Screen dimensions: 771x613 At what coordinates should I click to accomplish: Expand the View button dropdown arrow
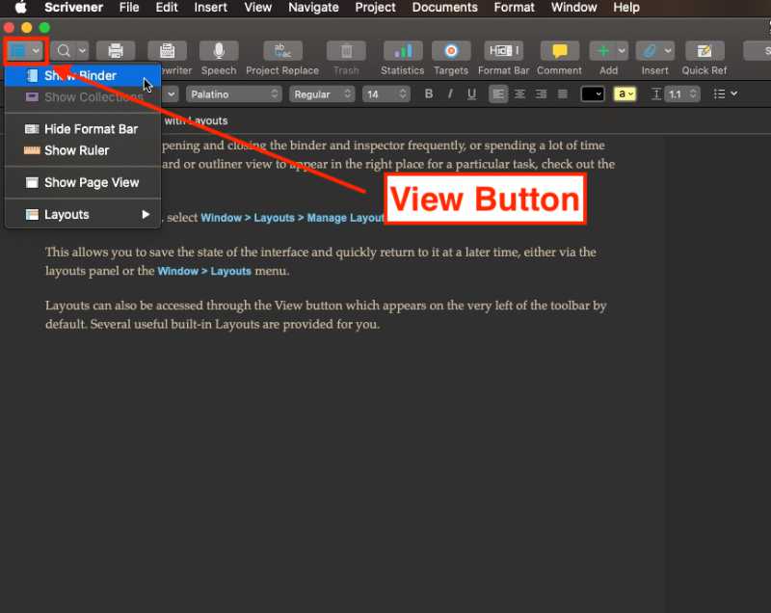pos(36,51)
